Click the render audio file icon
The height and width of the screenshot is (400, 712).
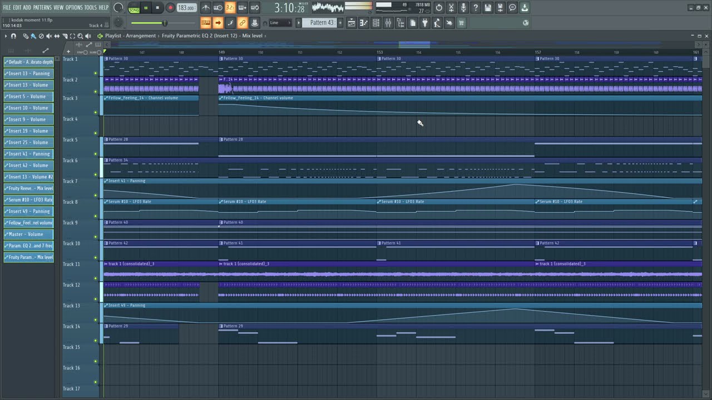click(500, 8)
